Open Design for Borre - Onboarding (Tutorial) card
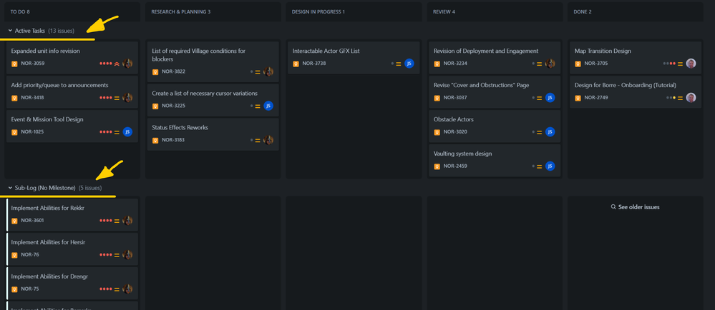 [636, 92]
